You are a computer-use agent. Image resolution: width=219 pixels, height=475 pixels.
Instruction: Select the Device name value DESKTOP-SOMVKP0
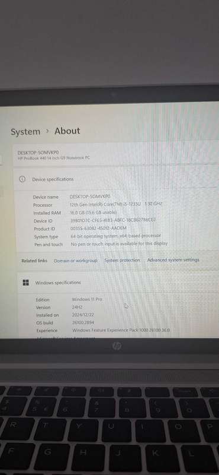point(90,197)
